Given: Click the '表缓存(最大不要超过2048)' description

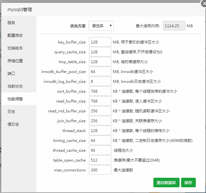Looking at the screenshot, I should coord(137,160).
